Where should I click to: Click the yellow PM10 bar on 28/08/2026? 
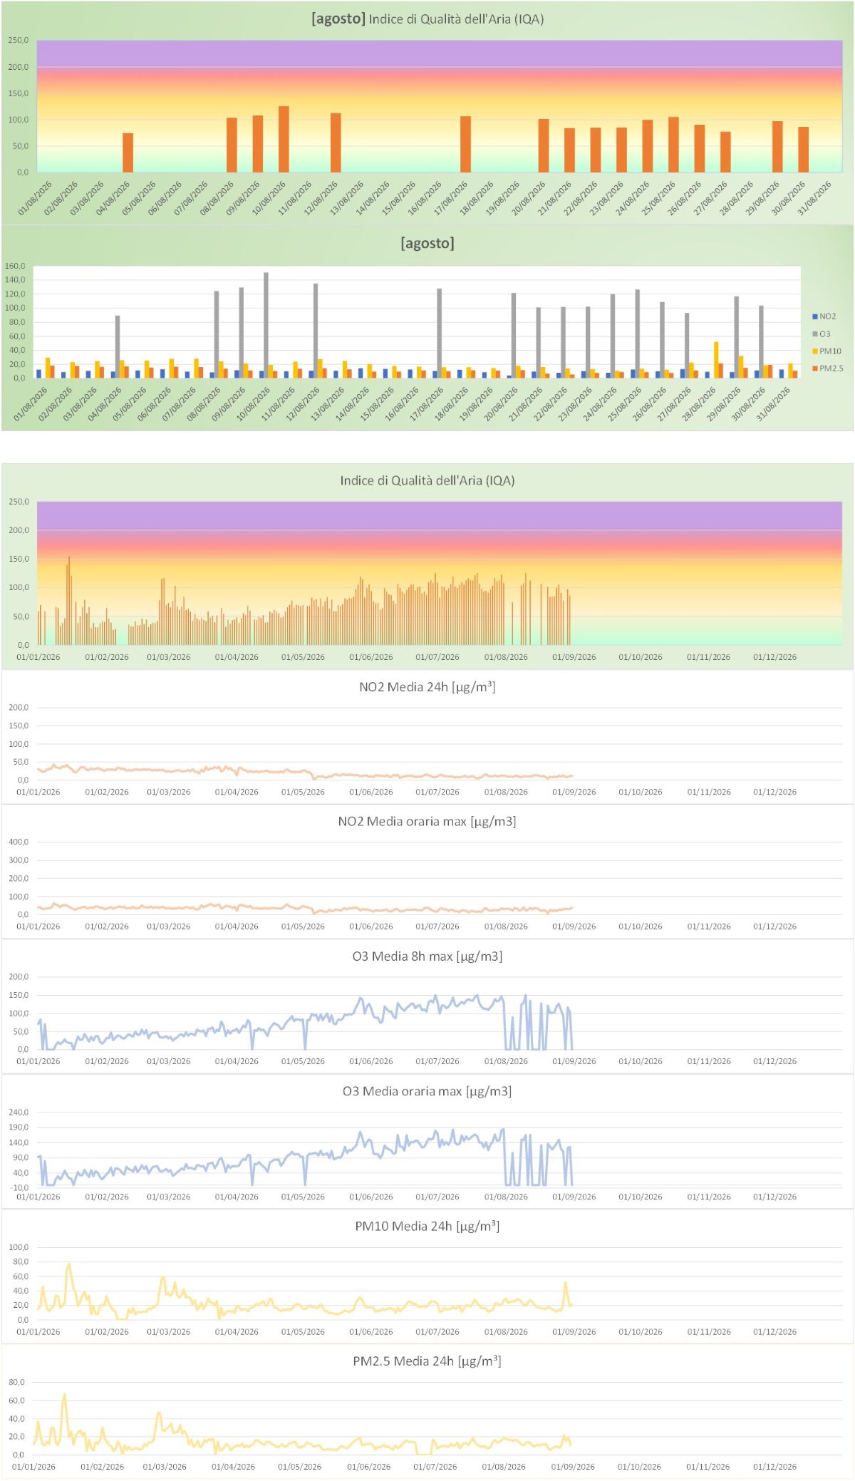pyautogui.click(x=716, y=360)
